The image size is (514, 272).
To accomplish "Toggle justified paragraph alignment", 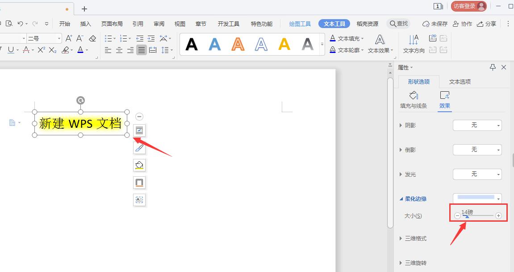I will click(x=141, y=50).
